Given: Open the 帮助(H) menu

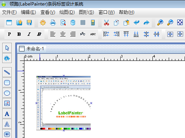Looking at the screenshot, I should pos(127,12).
